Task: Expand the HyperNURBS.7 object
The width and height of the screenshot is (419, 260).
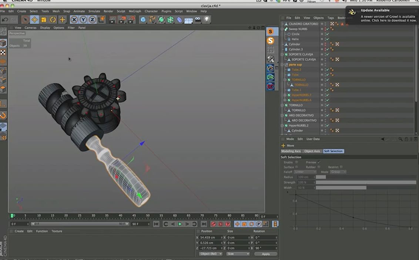Action: coord(285,95)
